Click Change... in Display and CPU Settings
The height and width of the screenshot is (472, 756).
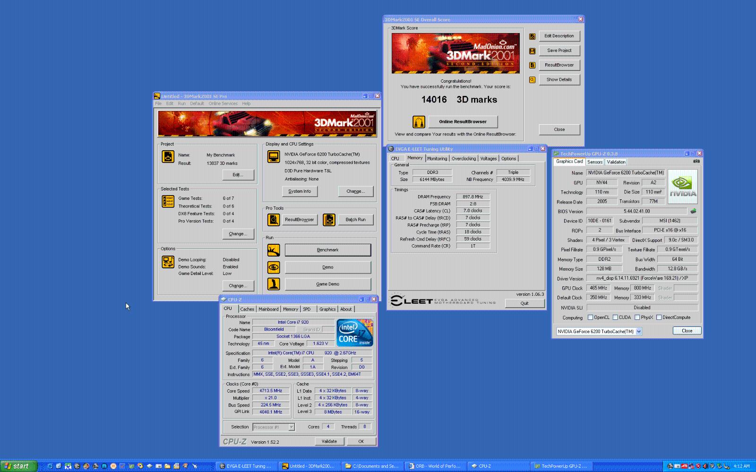356,191
